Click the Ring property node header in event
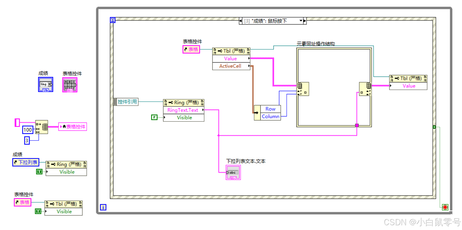 (x=184, y=103)
